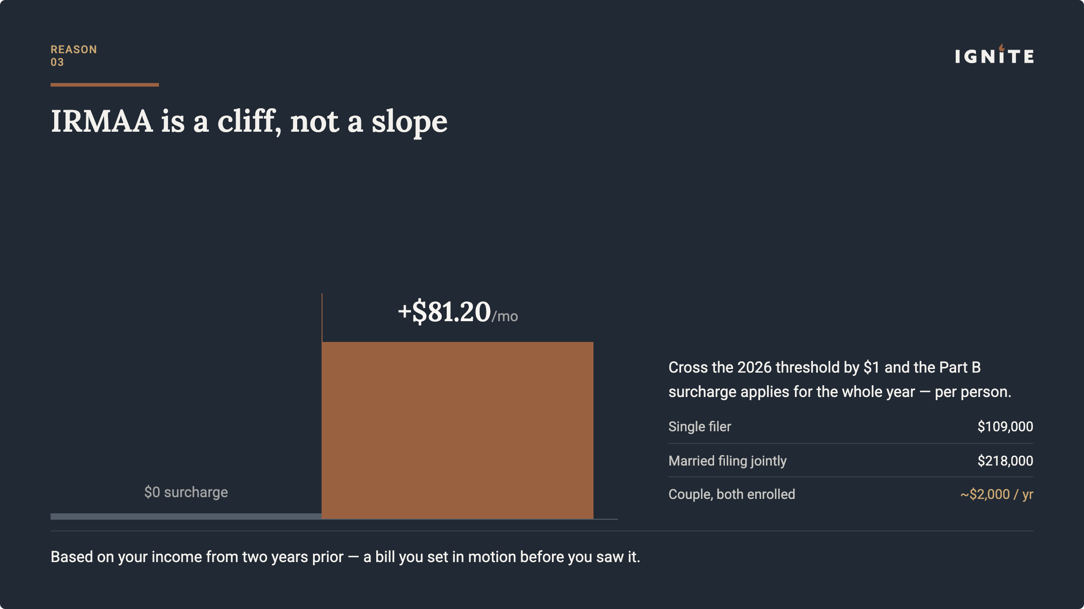Click the $109,000 threshold value

1005,427
